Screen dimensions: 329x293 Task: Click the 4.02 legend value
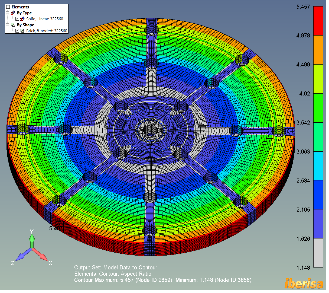(x=304, y=94)
